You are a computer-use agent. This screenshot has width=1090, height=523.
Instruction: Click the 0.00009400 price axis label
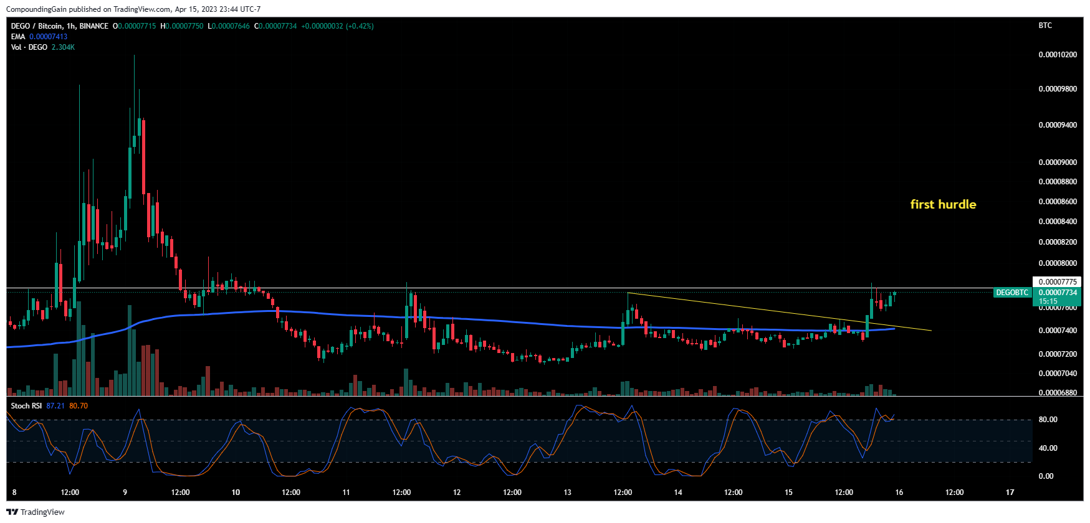(x=1058, y=125)
